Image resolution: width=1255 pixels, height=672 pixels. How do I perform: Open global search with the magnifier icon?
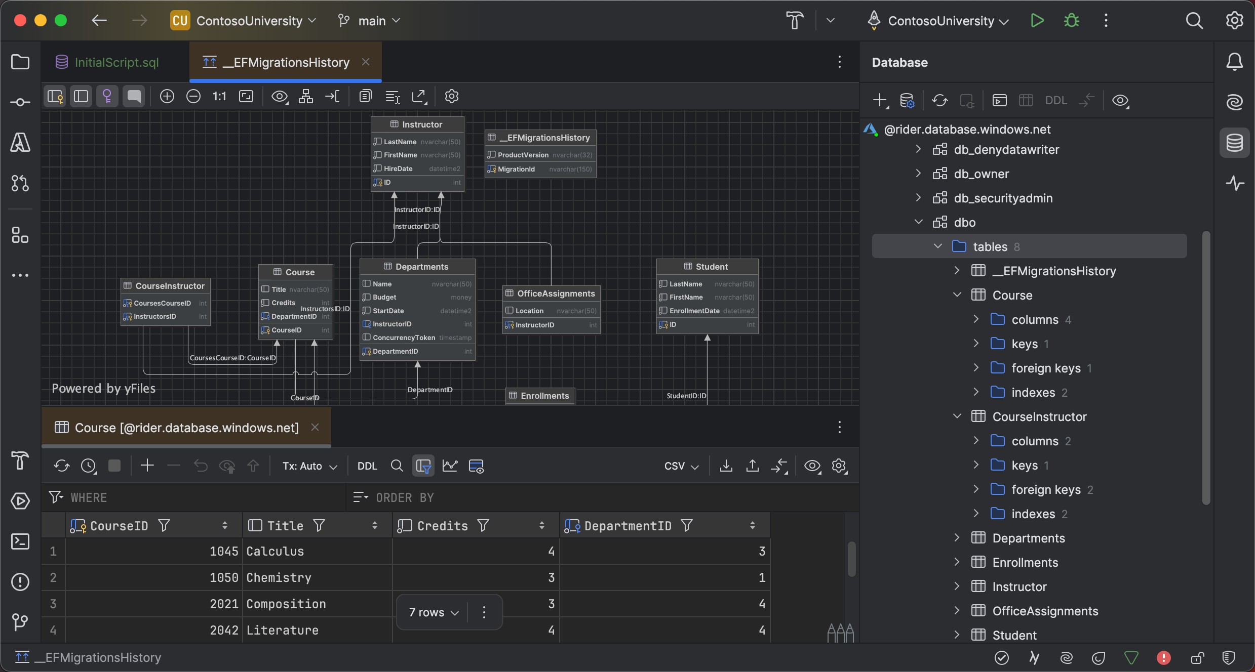(1194, 20)
